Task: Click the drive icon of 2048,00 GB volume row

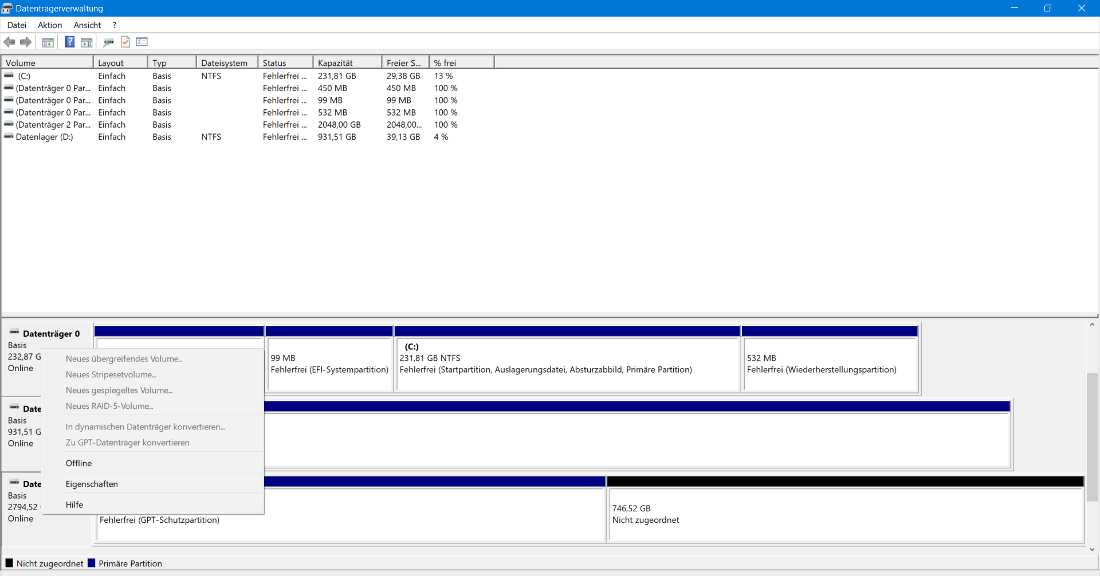Action: [x=9, y=124]
